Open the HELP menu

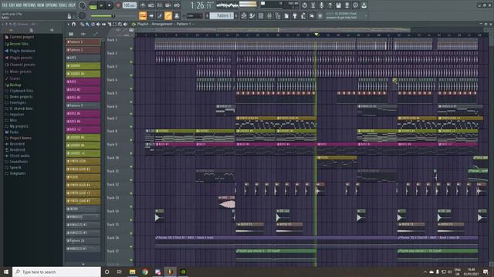pos(72,5)
